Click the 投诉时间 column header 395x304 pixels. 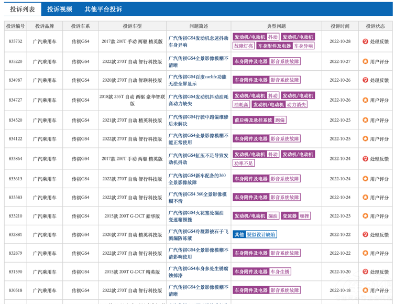(x=339, y=26)
